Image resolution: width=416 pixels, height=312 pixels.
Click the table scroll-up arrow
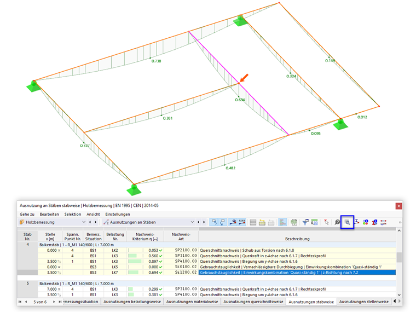click(399, 231)
